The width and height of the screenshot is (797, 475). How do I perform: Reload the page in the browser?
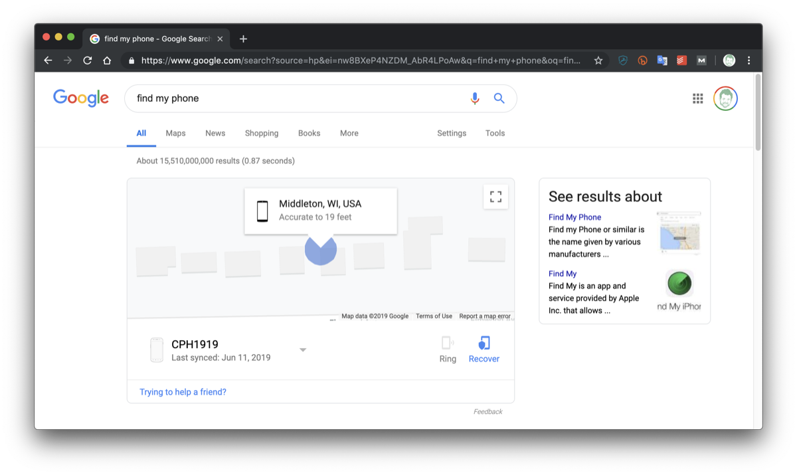(x=87, y=60)
